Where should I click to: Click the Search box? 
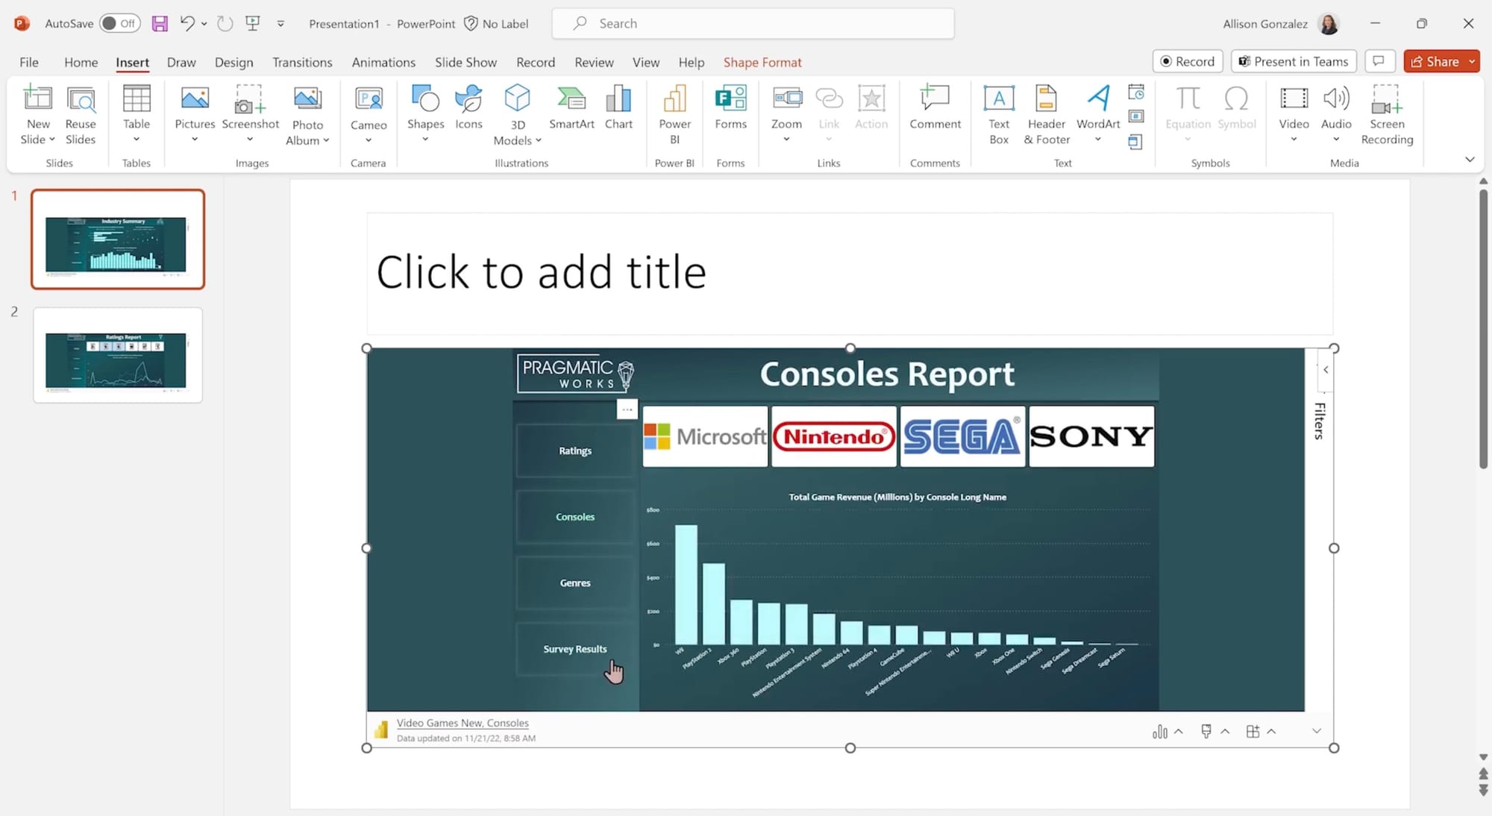(753, 23)
